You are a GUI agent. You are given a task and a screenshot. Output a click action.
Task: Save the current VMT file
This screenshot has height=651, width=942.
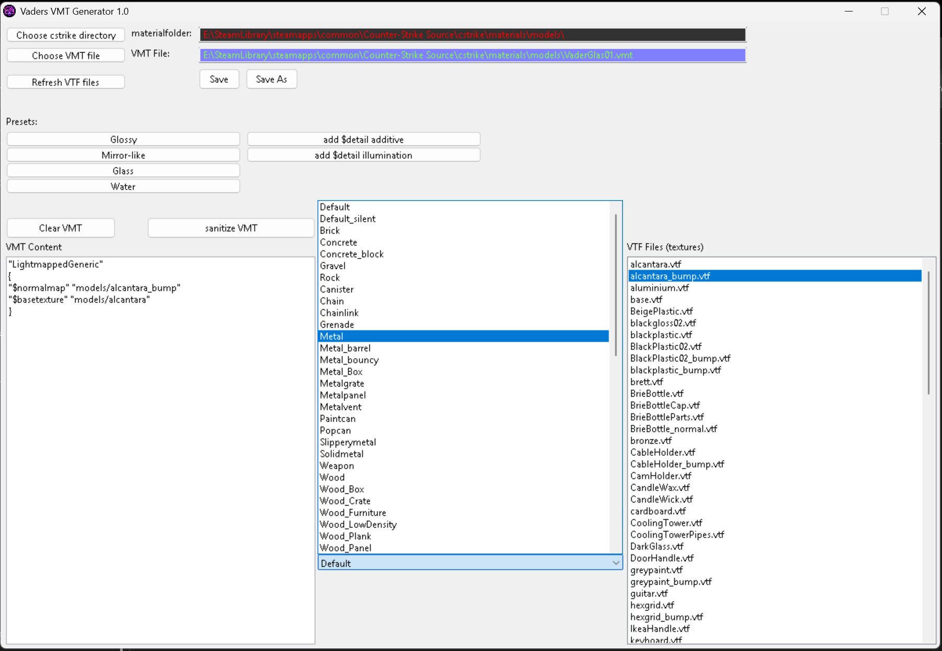coord(219,79)
